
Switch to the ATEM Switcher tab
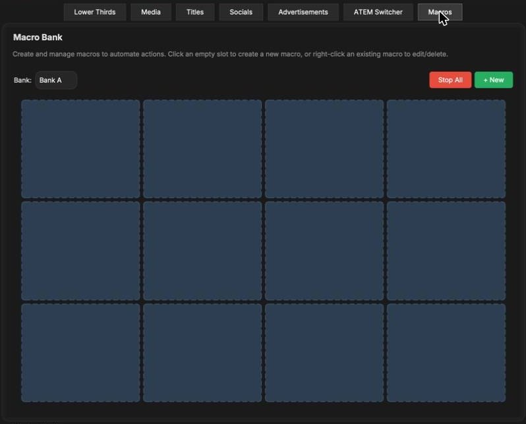point(378,12)
